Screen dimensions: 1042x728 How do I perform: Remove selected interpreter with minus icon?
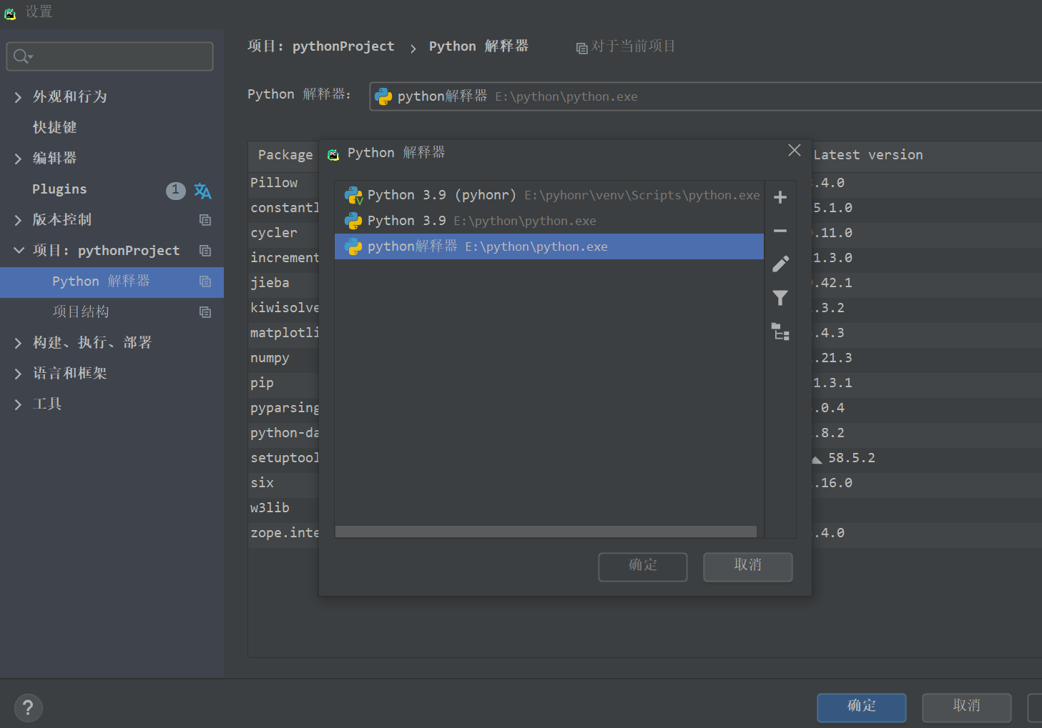point(780,231)
